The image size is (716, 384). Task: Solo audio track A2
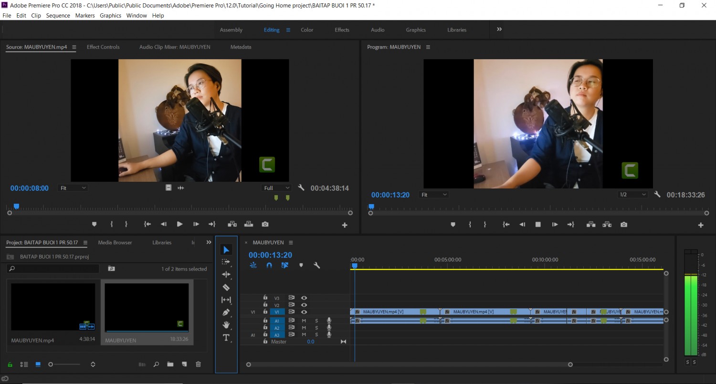tap(316, 328)
